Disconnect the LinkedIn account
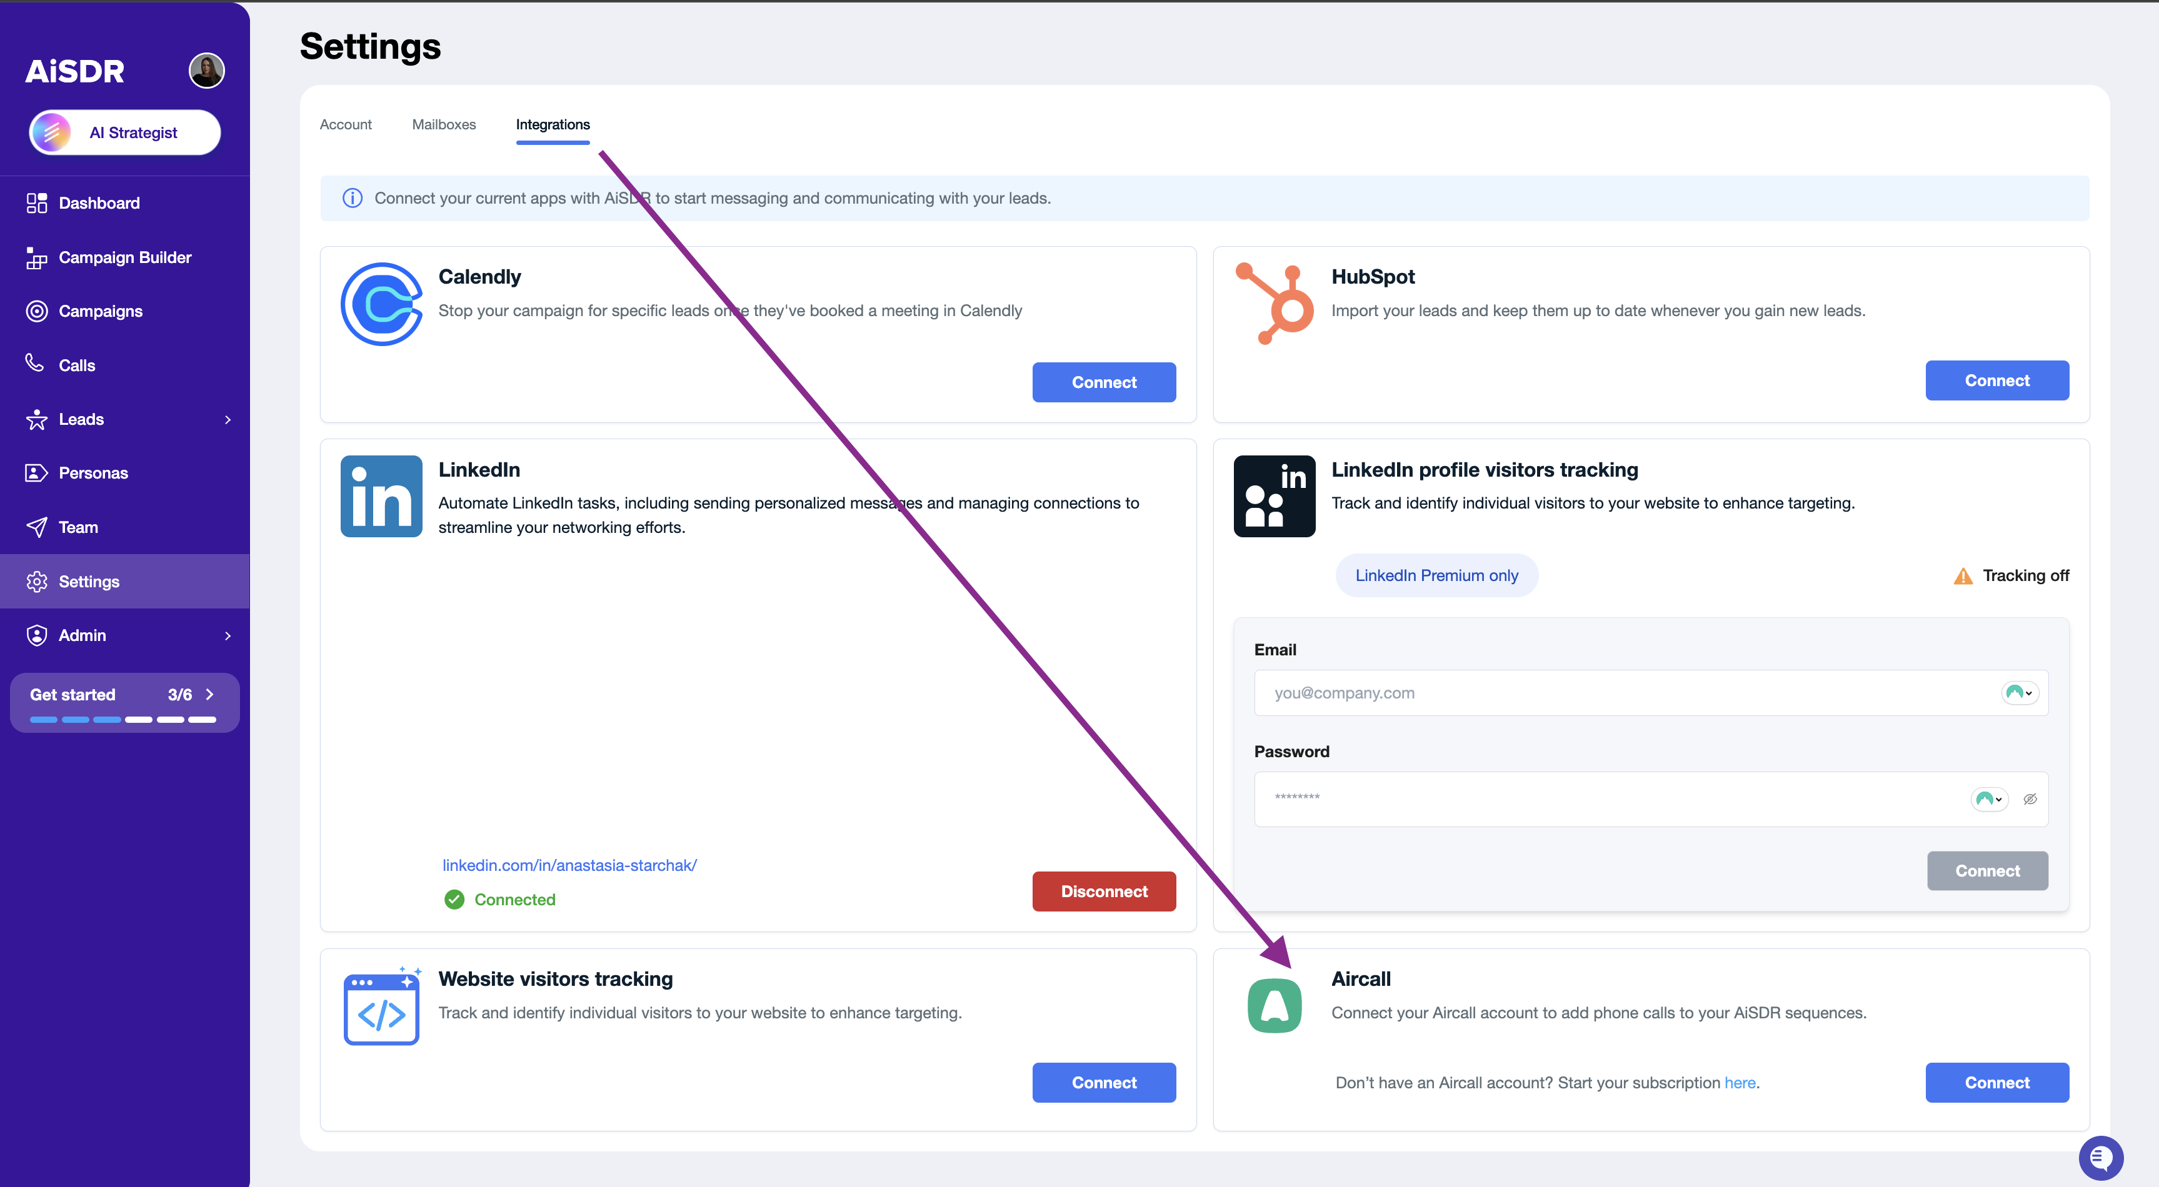 pos(1104,891)
